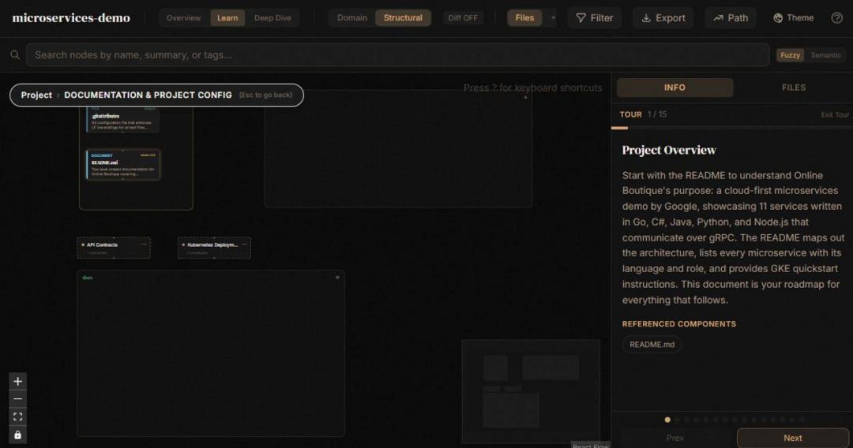This screenshot has width=853, height=448.
Task: Expand the Kubernetes Deploym... group node
Action: point(214,248)
